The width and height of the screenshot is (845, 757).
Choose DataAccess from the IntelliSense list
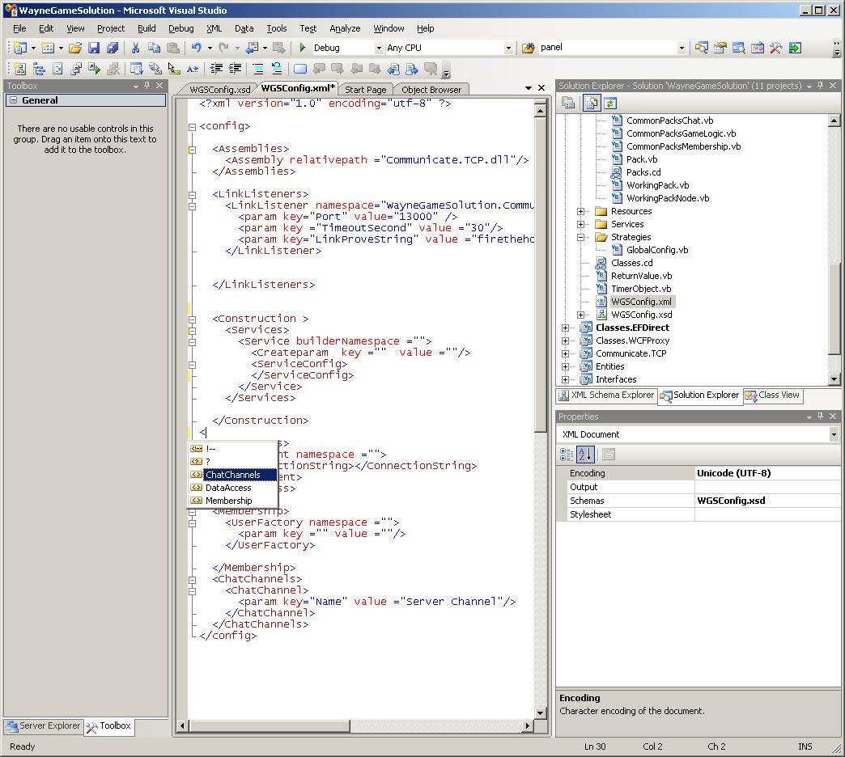[228, 488]
